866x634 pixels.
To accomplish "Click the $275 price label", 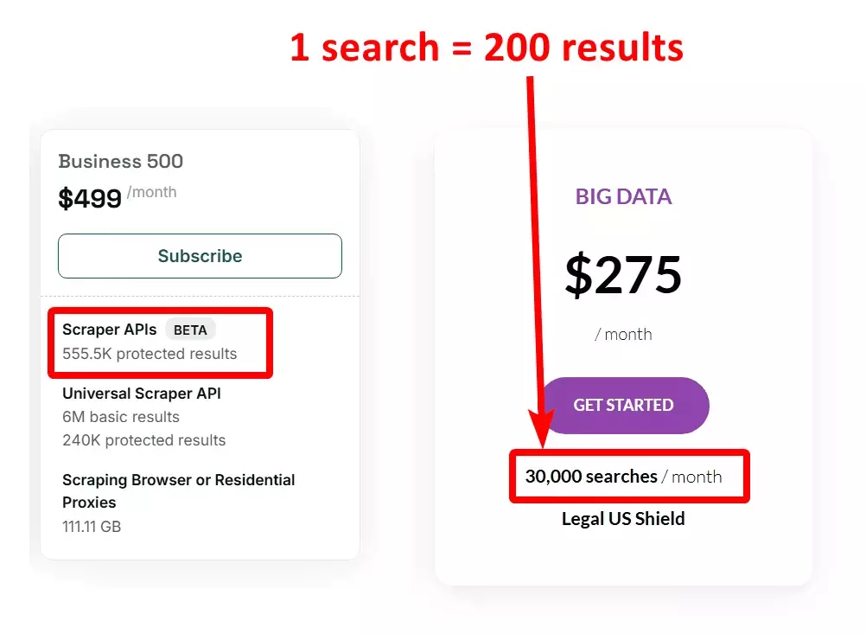I will tap(623, 274).
